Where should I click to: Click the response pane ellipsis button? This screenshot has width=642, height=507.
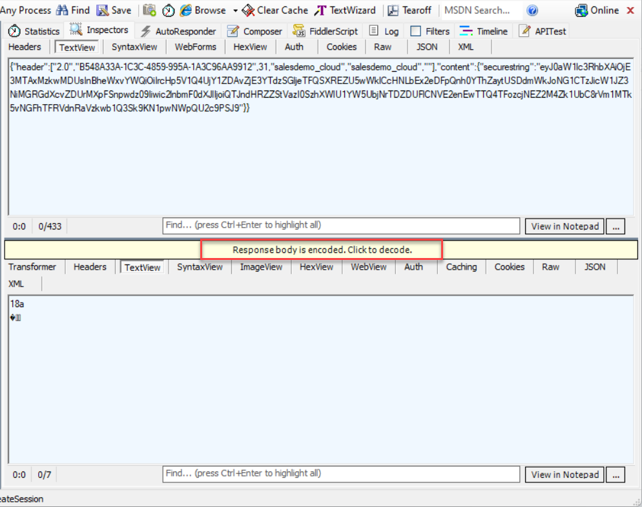616,475
